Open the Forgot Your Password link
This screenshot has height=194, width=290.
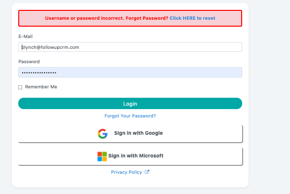point(130,116)
